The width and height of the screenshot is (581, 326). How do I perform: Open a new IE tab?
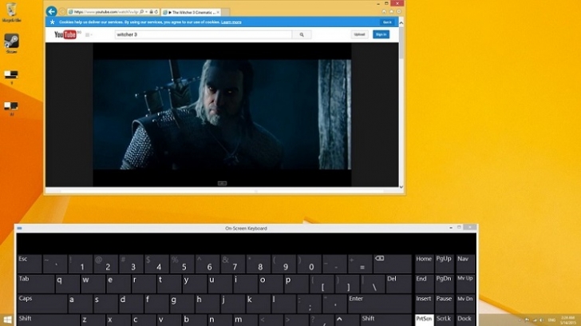pos(225,12)
